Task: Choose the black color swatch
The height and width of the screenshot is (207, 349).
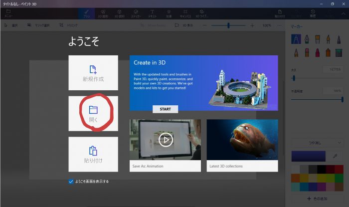Action: [x=322, y=169]
